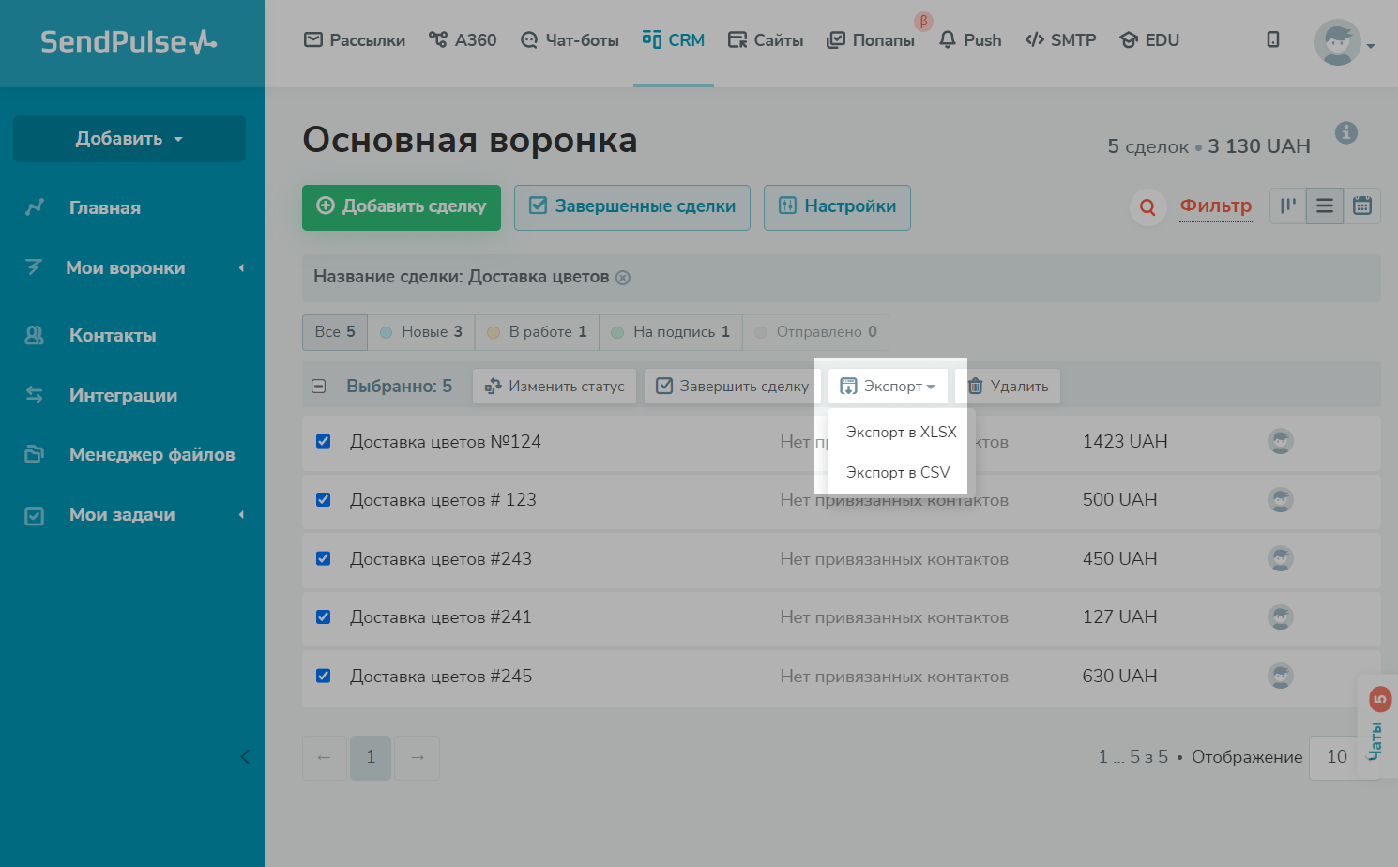Click assignee avatar for Доставка цветов #243
Screen dimensions: 1398x867
[x=1280, y=559]
